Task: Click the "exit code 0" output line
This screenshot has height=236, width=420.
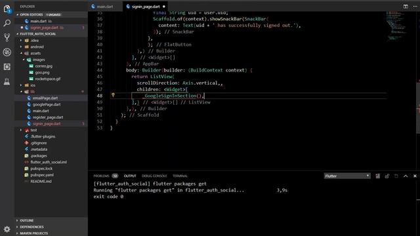Action: (108, 197)
